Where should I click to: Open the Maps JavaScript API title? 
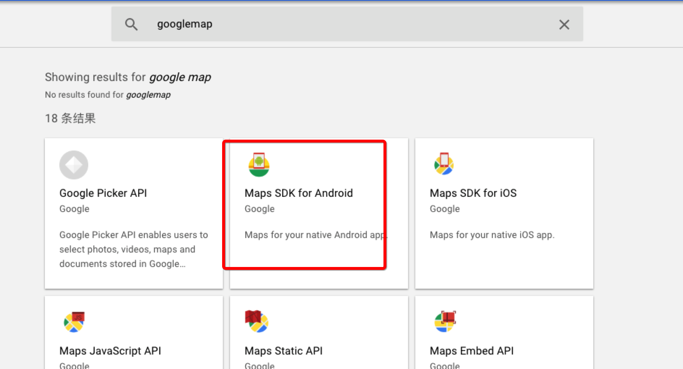click(x=110, y=351)
